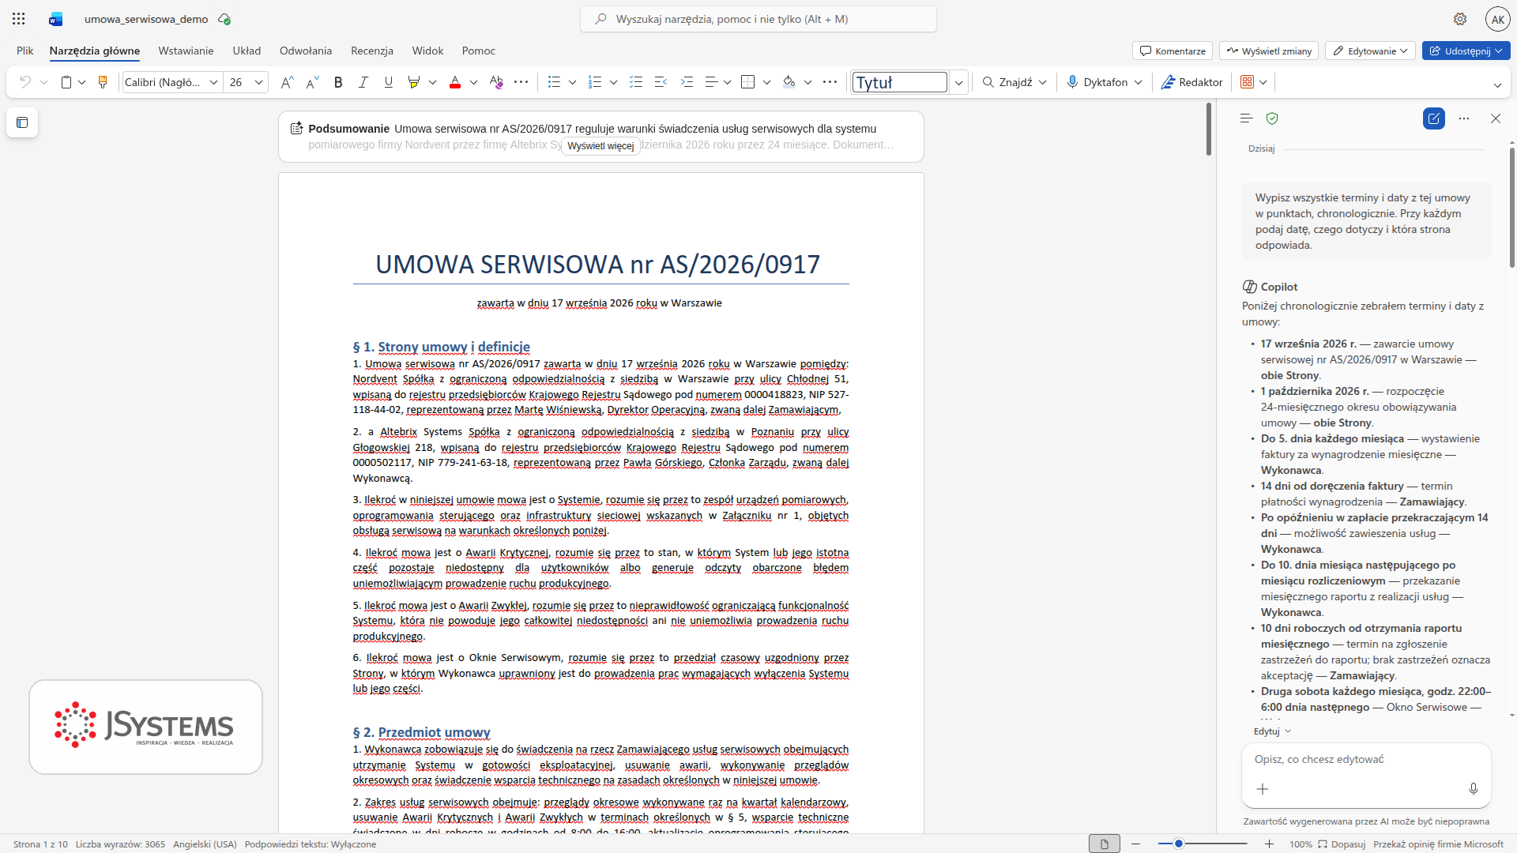Open the Edytowanie mode dropdown
The width and height of the screenshot is (1517, 853).
pyautogui.click(x=1370, y=51)
